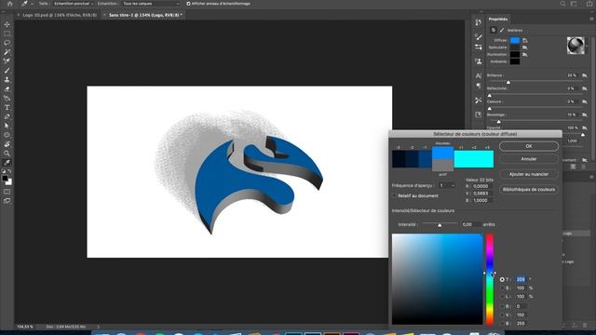The image size is (596, 335).
Task: Select the Pen tool
Action: point(7,116)
